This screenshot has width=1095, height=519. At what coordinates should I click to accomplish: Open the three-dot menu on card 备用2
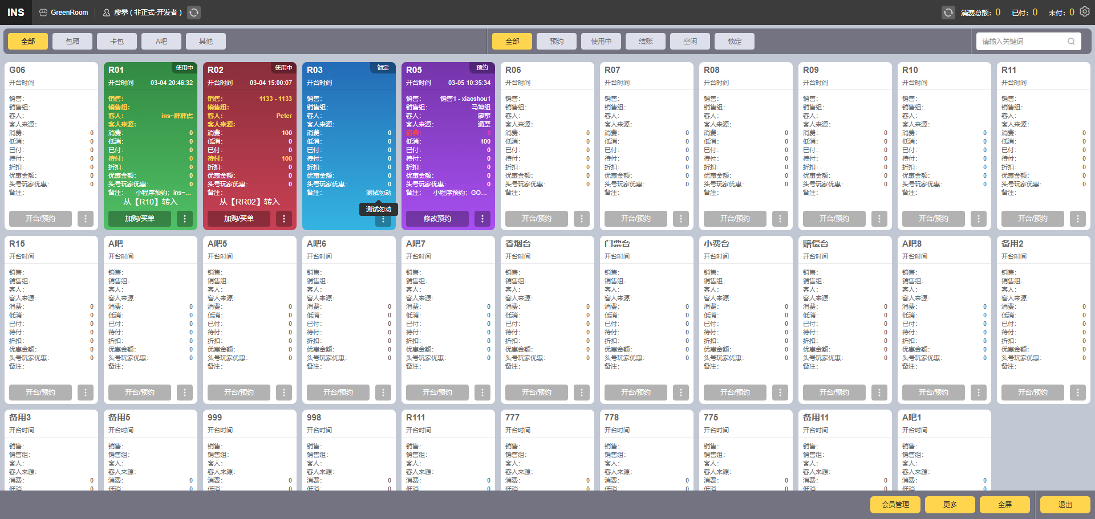click(1078, 393)
